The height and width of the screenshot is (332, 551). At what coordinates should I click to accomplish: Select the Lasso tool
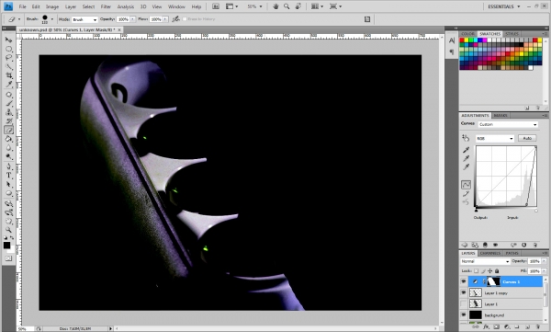[x=9, y=58]
